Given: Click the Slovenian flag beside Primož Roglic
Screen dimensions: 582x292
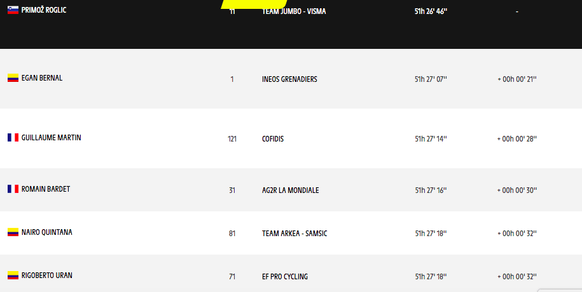Looking at the screenshot, I should tap(13, 11).
